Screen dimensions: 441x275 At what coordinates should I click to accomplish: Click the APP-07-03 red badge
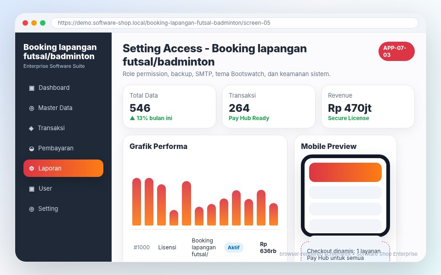(396, 51)
